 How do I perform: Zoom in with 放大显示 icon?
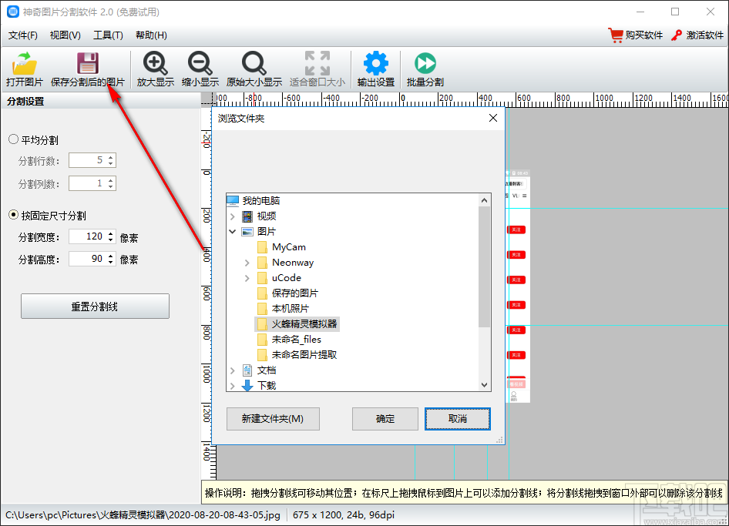coord(156,63)
